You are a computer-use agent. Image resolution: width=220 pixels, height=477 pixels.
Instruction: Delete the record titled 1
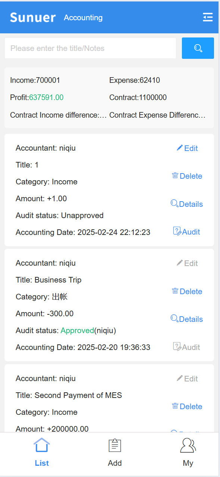click(x=187, y=176)
